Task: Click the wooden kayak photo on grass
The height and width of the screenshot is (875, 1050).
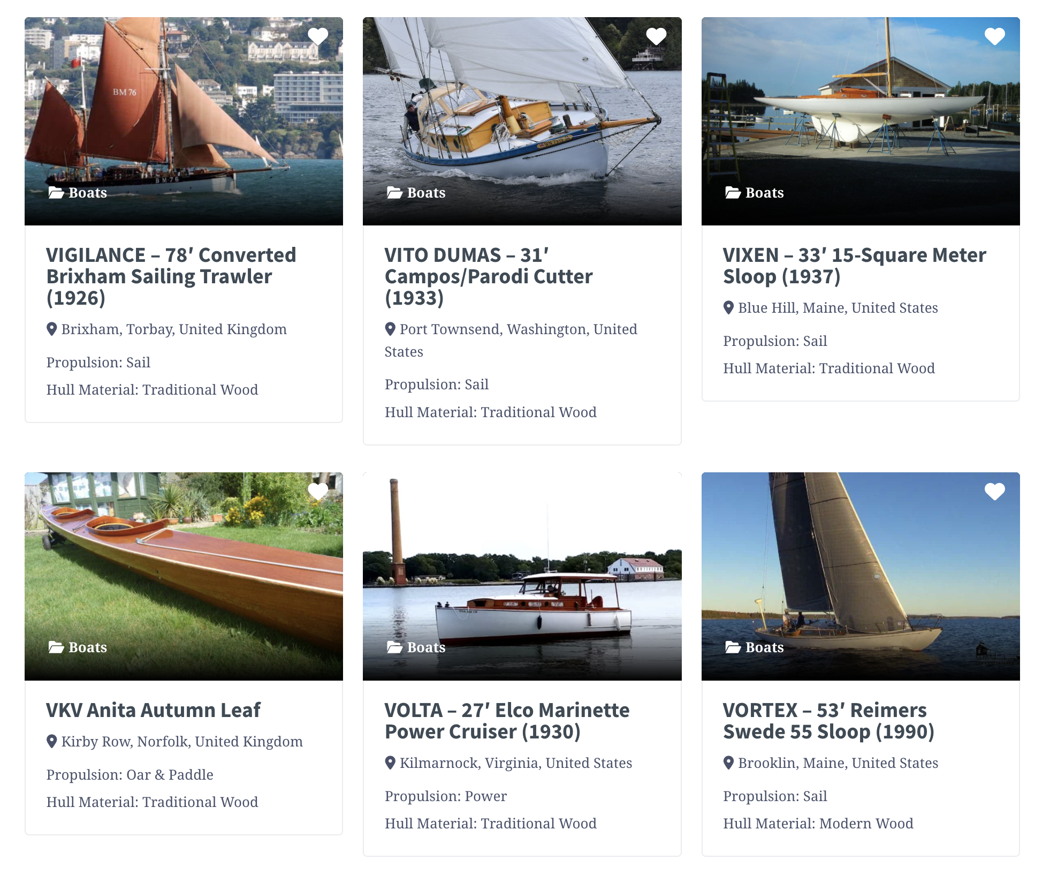Action: click(184, 576)
